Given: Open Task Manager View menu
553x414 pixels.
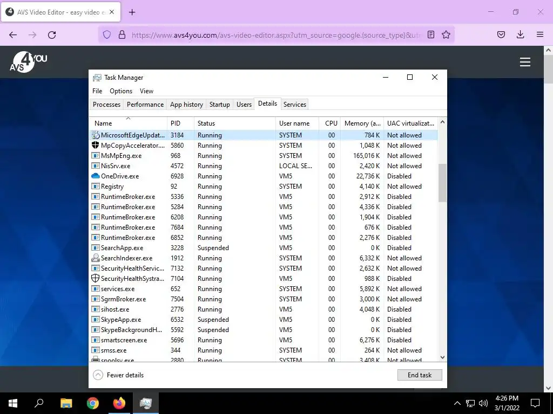Looking at the screenshot, I should (x=146, y=91).
